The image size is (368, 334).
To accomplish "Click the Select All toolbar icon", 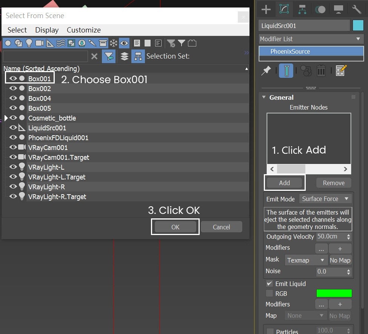I will [137, 43].
